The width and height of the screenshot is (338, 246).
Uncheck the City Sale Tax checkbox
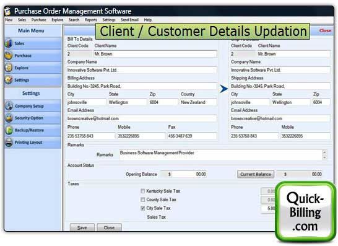click(x=143, y=208)
